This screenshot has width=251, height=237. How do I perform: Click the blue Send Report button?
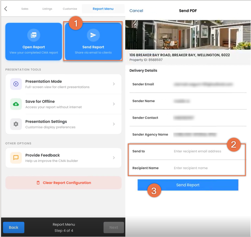(x=188, y=185)
